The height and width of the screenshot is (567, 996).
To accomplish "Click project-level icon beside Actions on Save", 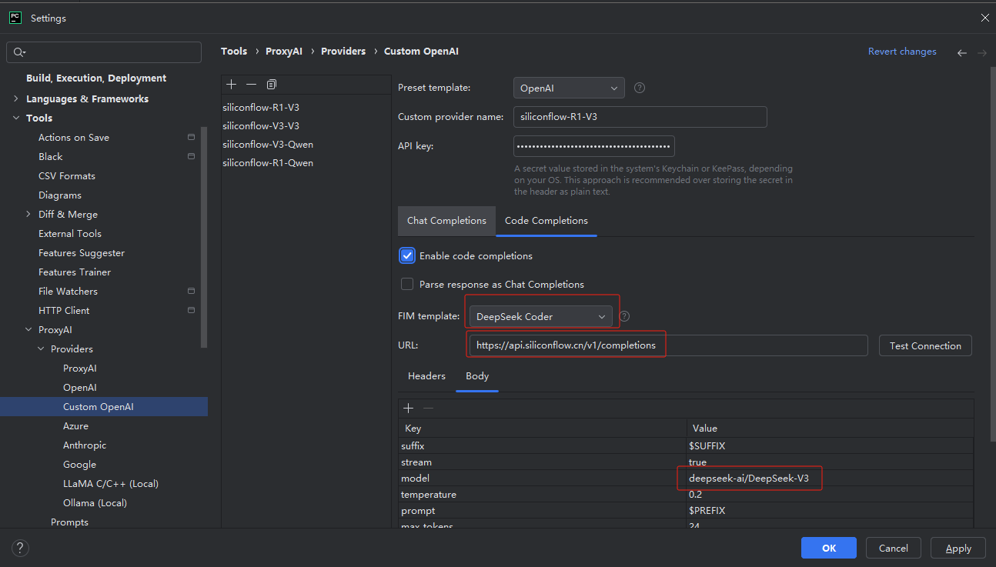I will [191, 137].
